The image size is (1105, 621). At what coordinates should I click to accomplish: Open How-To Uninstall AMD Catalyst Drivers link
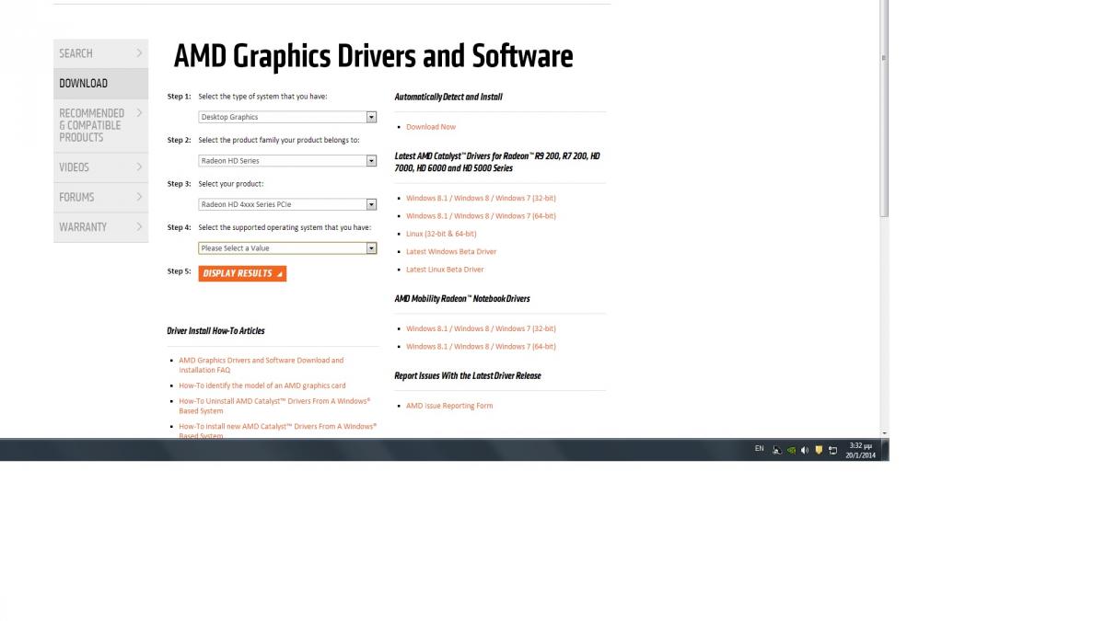click(x=274, y=406)
